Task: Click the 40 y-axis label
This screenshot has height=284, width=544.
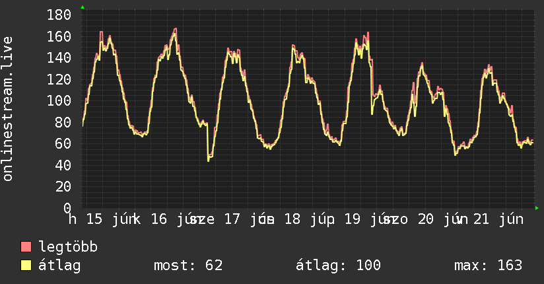Action: 63,165
